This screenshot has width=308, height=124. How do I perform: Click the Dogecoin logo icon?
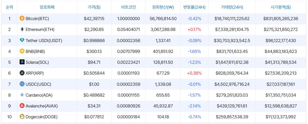(22, 117)
